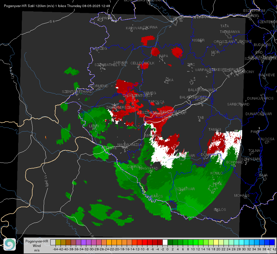Pick the deep blue last legend swatch

[272, 242]
